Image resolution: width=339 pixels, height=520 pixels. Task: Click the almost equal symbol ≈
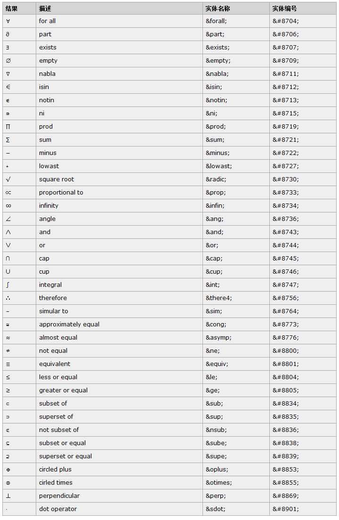(8, 338)
